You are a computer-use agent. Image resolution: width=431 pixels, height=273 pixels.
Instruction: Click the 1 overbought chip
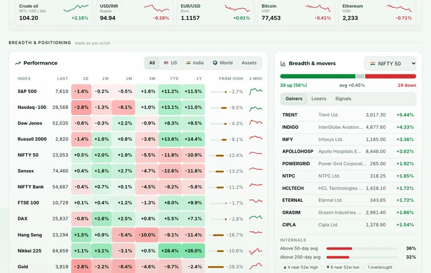tap(380, 267)
